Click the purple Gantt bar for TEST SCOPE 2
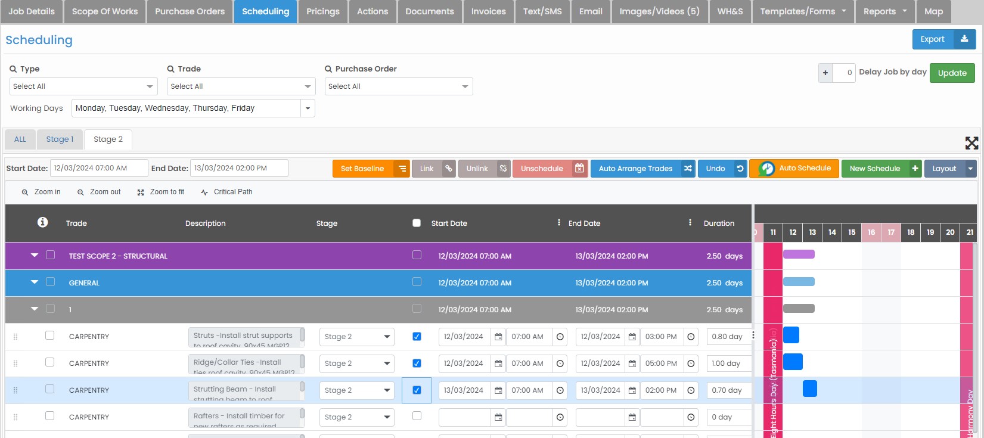Viewport: 984px width, 438px height. coord(799,254)
